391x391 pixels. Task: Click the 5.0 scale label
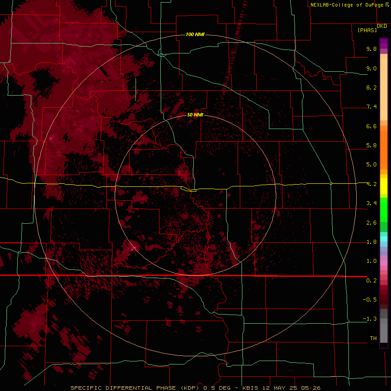click(x=371, y=165)
